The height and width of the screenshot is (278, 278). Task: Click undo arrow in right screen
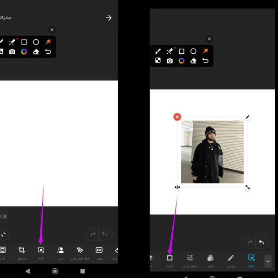[261, 242]
